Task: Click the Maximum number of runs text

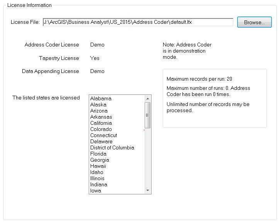Action: (x=208, y=91)
